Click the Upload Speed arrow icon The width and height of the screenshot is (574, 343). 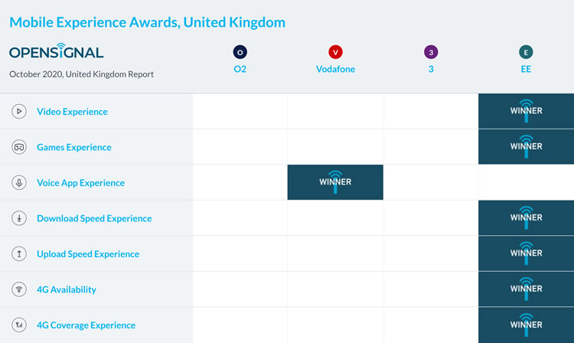tap(19, 254)
